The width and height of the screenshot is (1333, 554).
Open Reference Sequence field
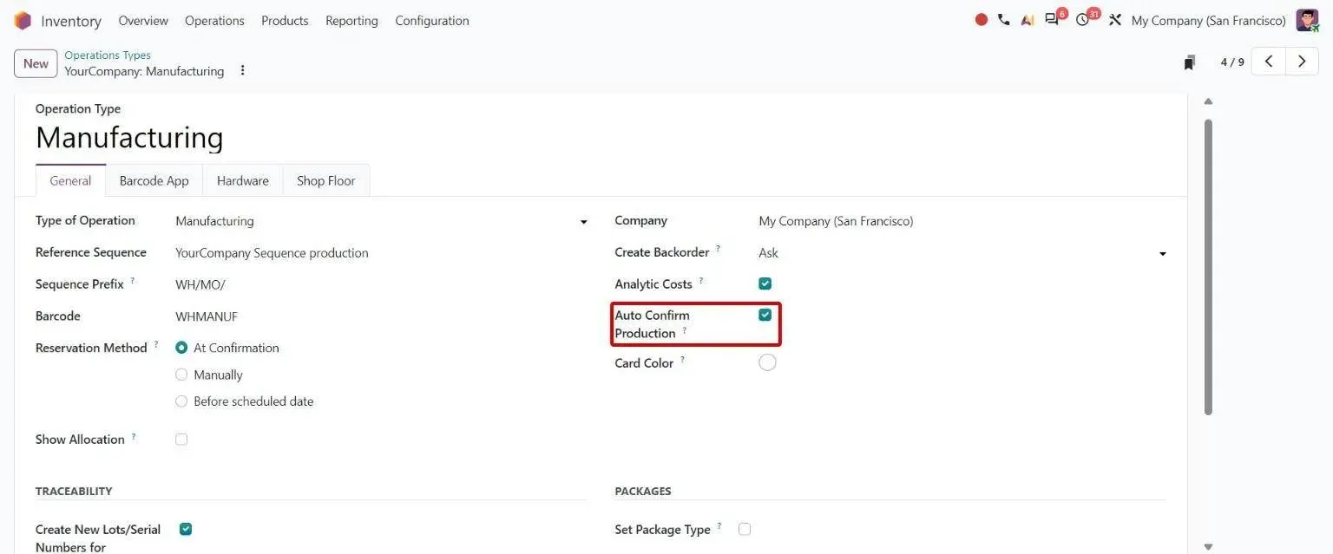pyautogui.click(x=382, y=253)
